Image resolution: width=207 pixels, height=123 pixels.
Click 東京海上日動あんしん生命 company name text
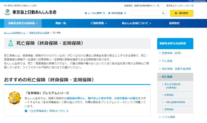coord(34,12)
